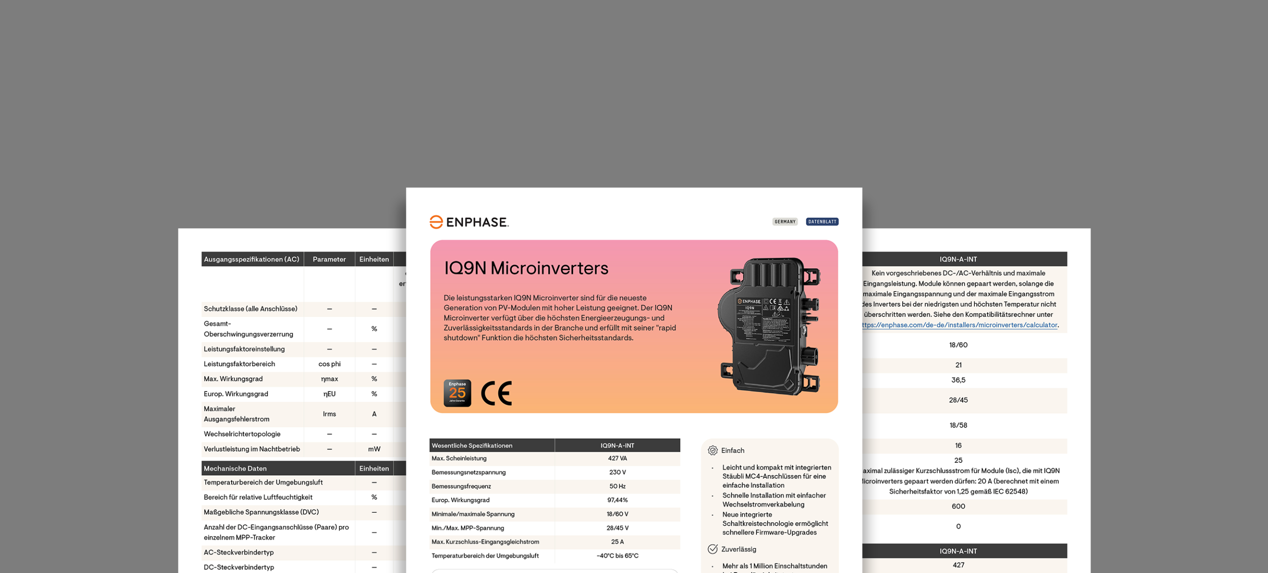
Task: Click the "50 Hz" value
Action: (x=617, y=486)
